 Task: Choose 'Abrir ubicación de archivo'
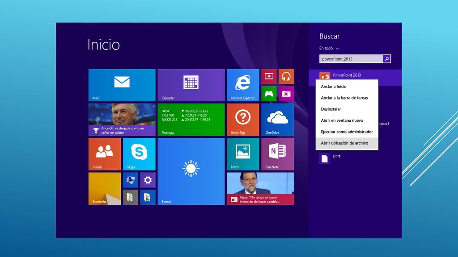[x=347, y=143]
